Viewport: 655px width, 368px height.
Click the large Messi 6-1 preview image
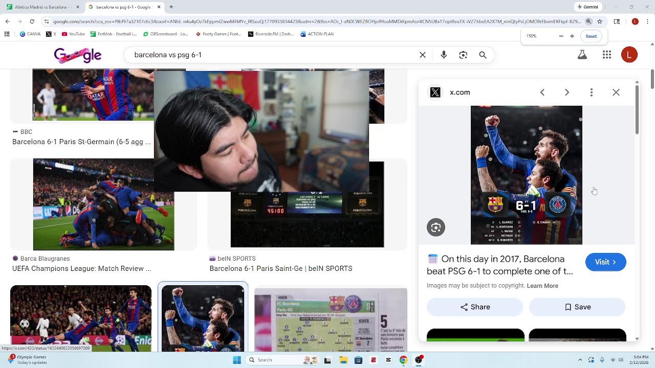[x=526, y=175]
